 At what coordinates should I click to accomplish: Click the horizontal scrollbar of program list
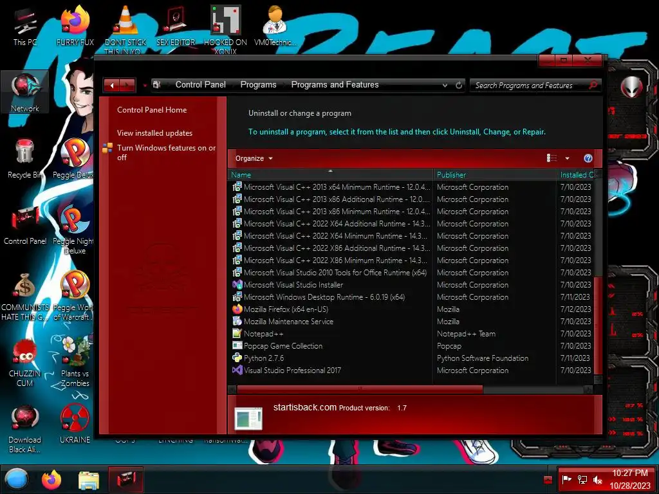[x=360, y=389]
